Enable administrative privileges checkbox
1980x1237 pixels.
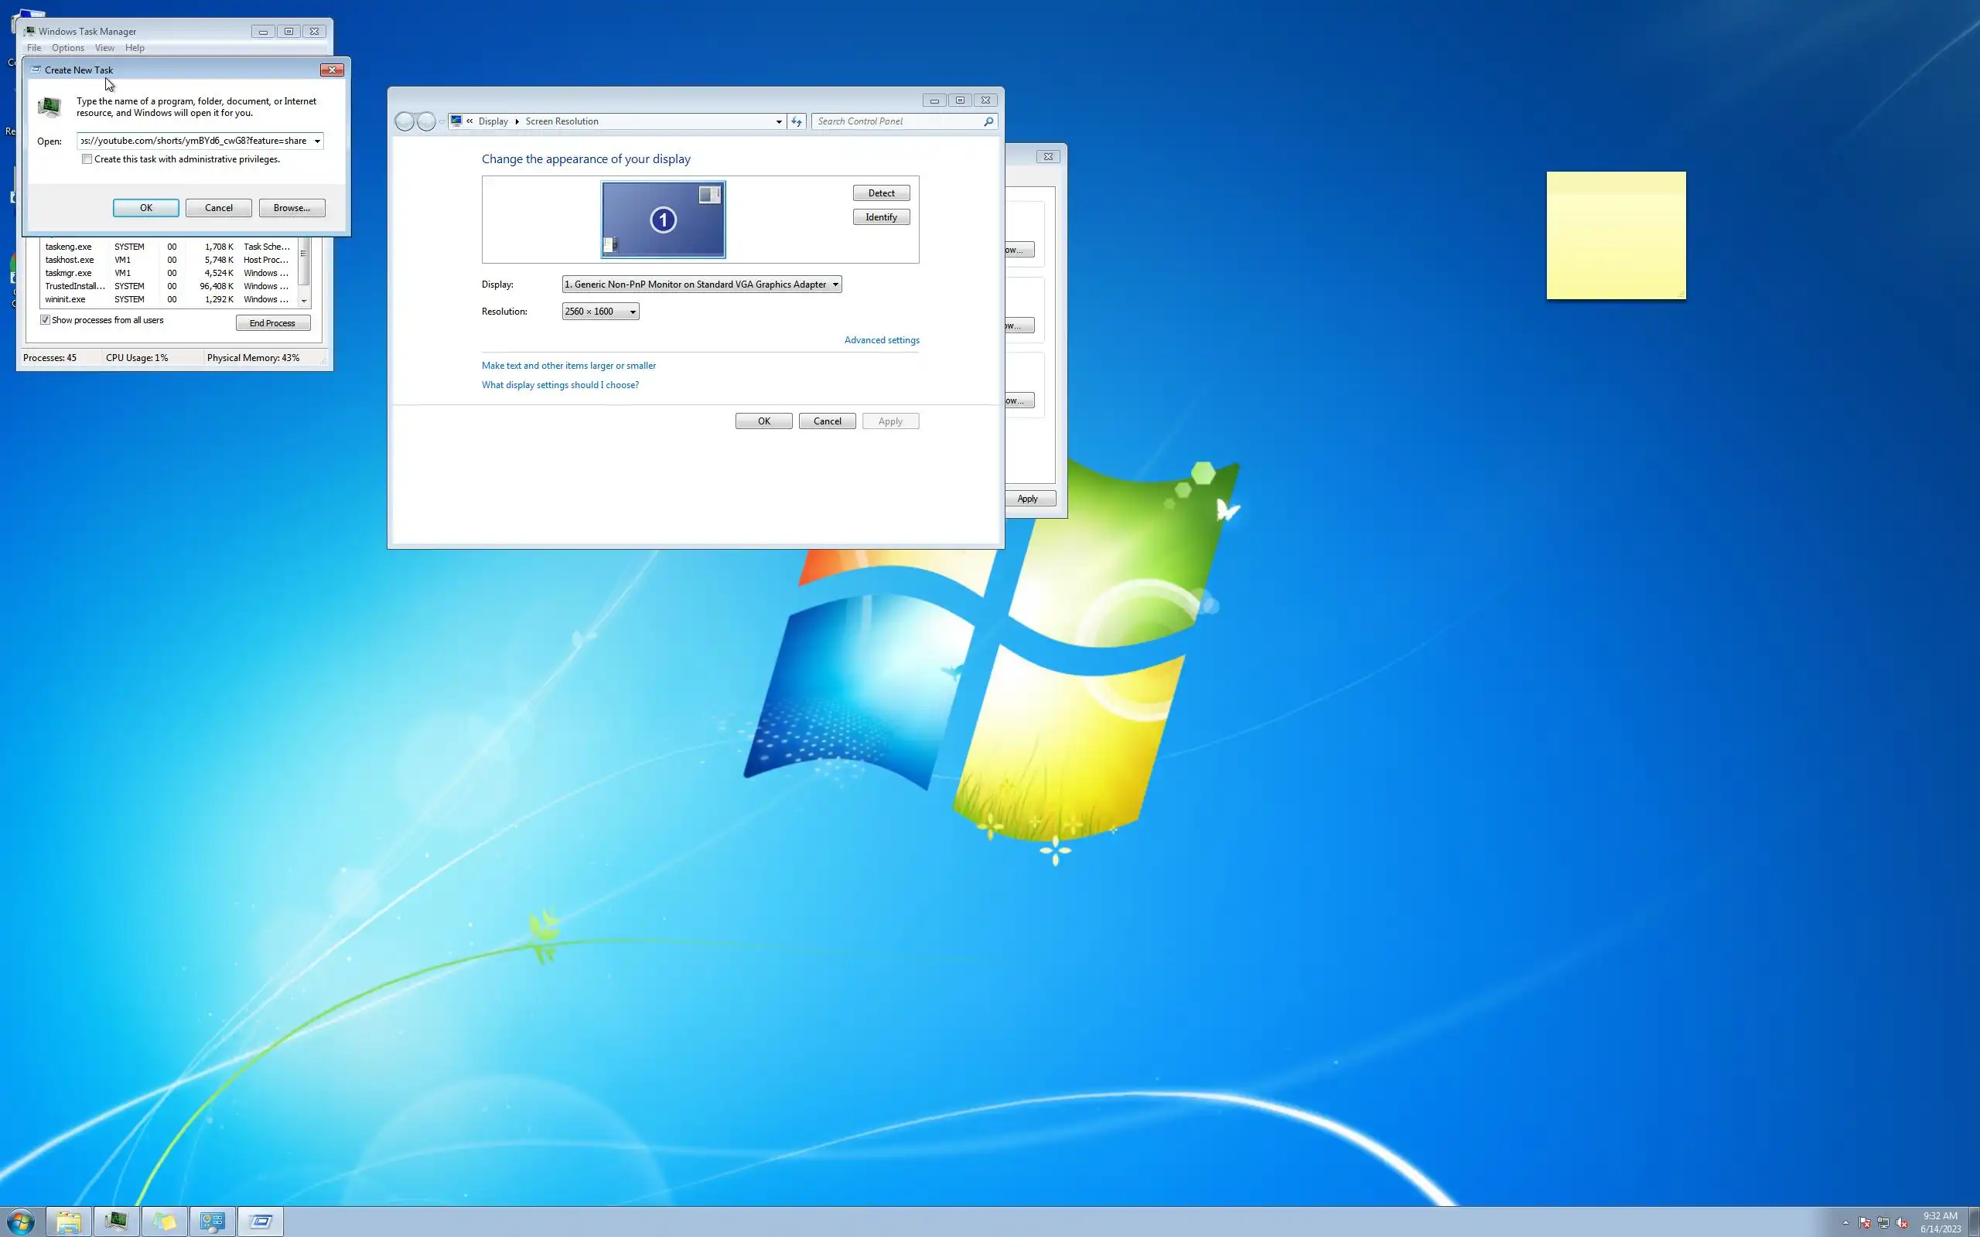87,159
